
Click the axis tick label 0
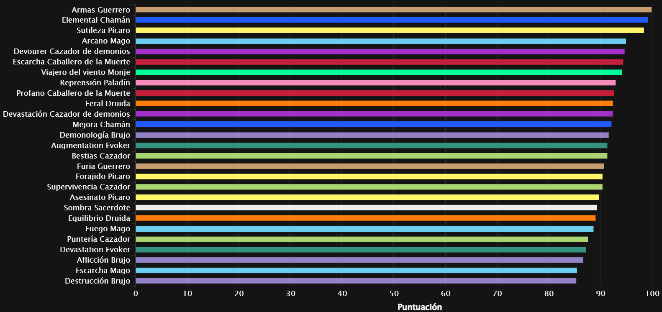tap(136, 294)
